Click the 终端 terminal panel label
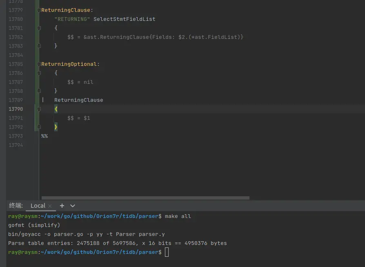 click(16, 206)
